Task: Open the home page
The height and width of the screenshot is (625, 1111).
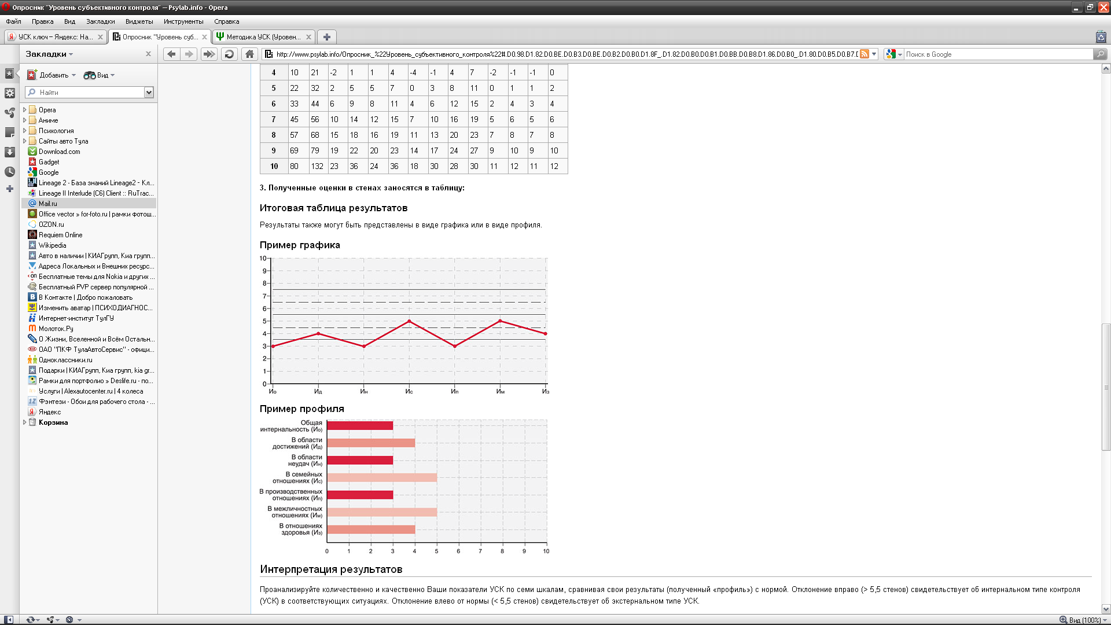Action: [249, 54]
